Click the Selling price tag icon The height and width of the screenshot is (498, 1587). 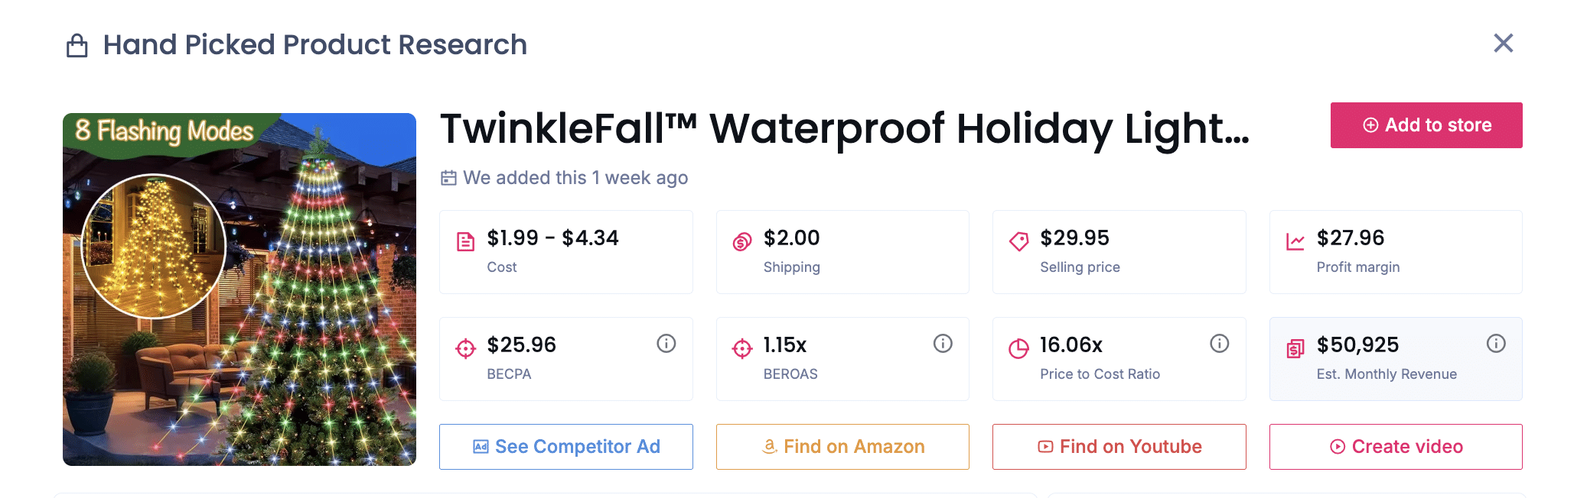1018,242
